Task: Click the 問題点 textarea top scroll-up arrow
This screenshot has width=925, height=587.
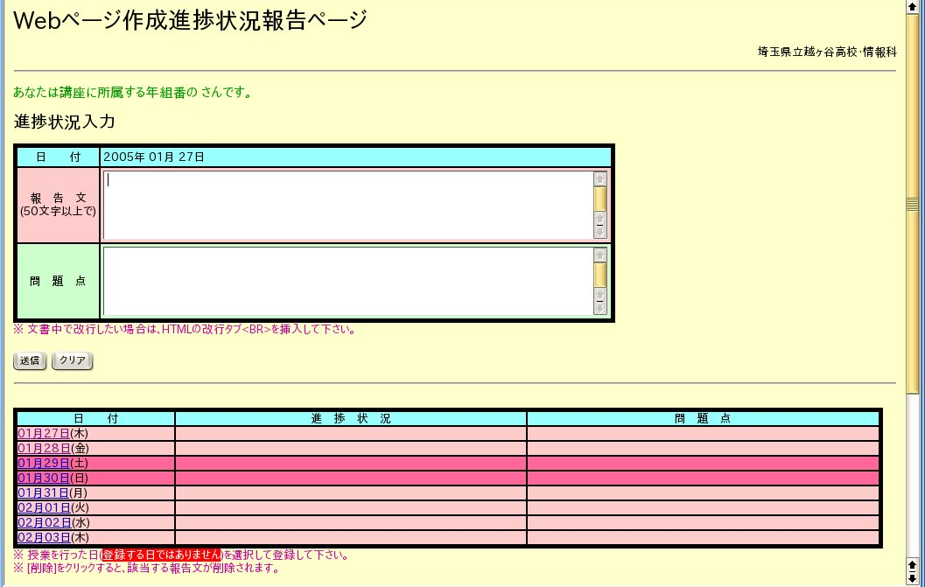Action: 600,255
